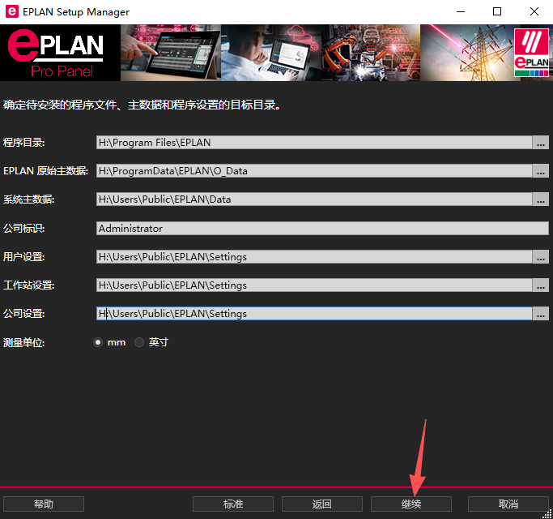Browse for the 工作站设置 folder
The image size is (553, 519).
point(540,285)
